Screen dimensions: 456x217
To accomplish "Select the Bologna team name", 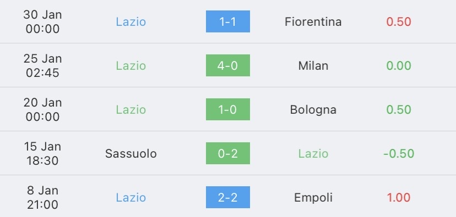I will tap(313, 110).
